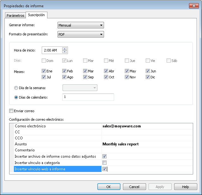Screen dimensions: 202x195
Task: Select the Suscripción tab
Action: click(36, 15)
